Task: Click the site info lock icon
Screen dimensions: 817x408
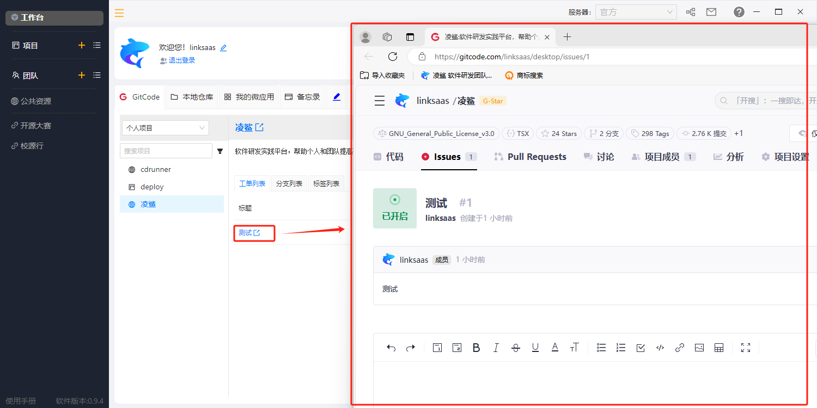Action: click(421, 57)
